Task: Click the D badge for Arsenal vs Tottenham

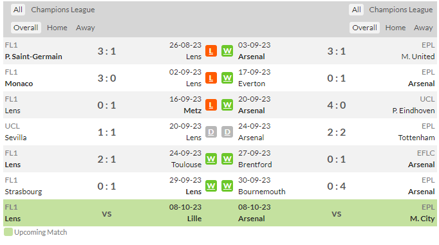Action: [x=227, y=132]
